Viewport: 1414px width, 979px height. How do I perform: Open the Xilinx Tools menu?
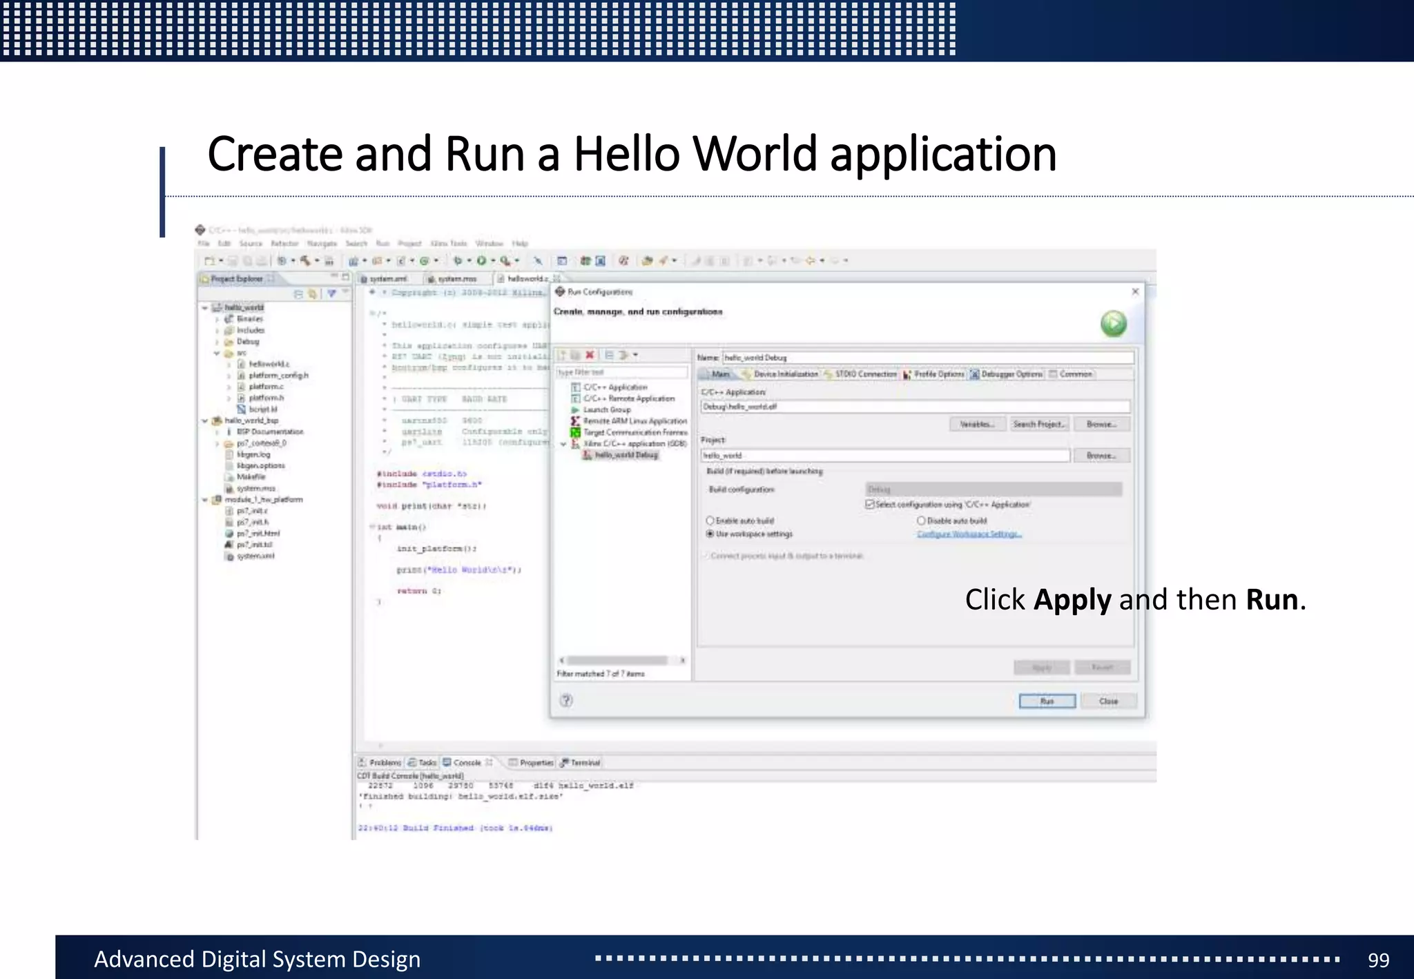(449, 244)
